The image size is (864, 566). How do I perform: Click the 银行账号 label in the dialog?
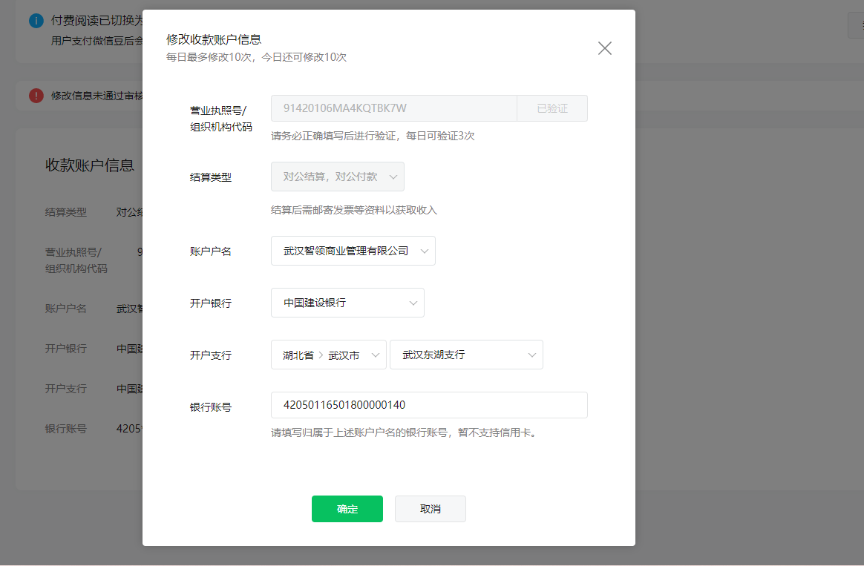point(211,407)
